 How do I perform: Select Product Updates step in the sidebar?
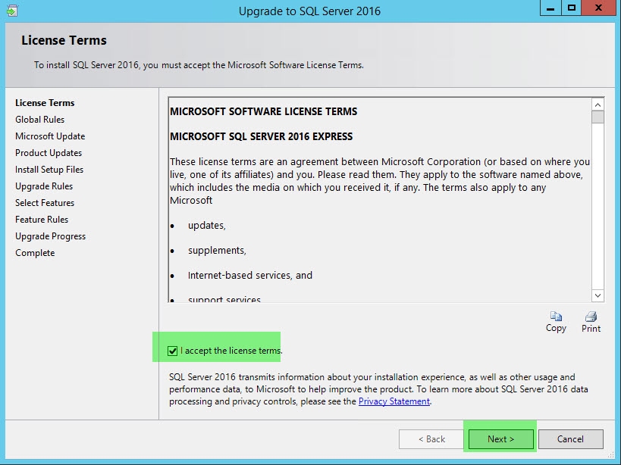(x=49, y=153)
